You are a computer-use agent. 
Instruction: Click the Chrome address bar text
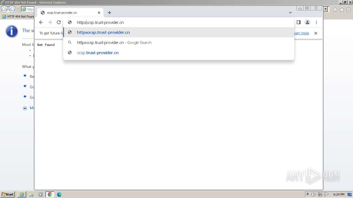point(100,23)
